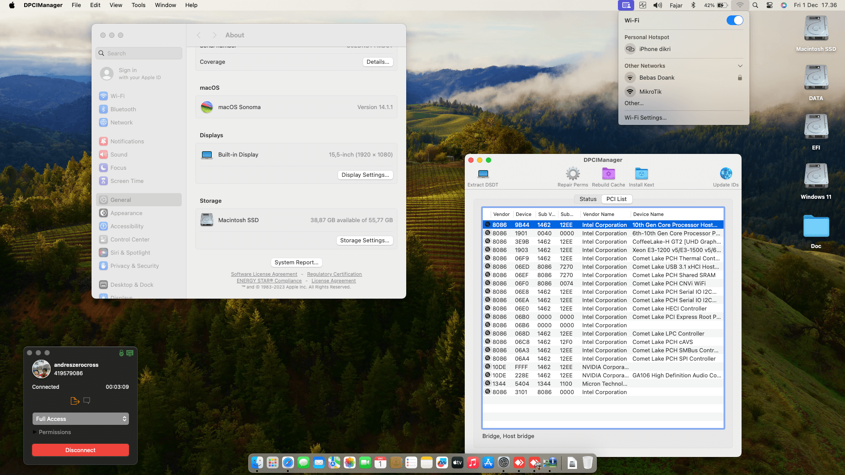Click the System Report button
845x475 pixels.
[296, 263]
